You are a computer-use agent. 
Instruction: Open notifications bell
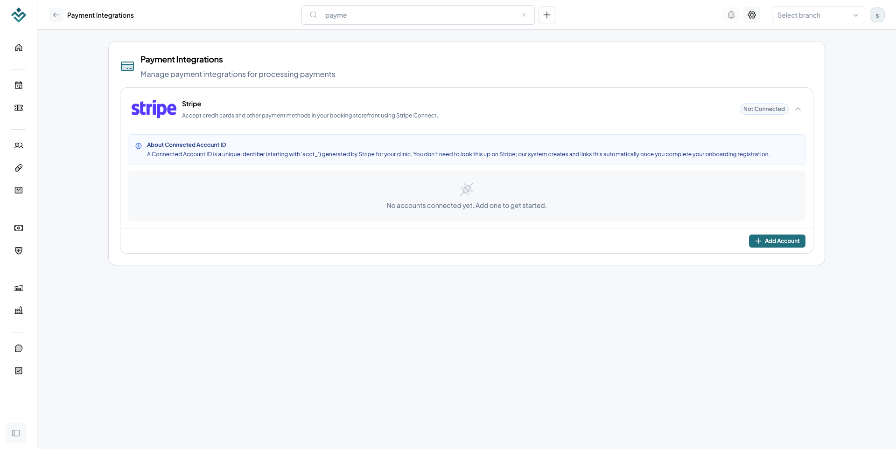click(731, 15)
